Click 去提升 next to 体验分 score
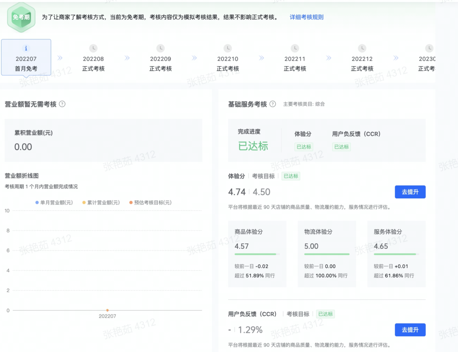The height and width of the screenshot is (352, 458). click(x=410, y=192)
